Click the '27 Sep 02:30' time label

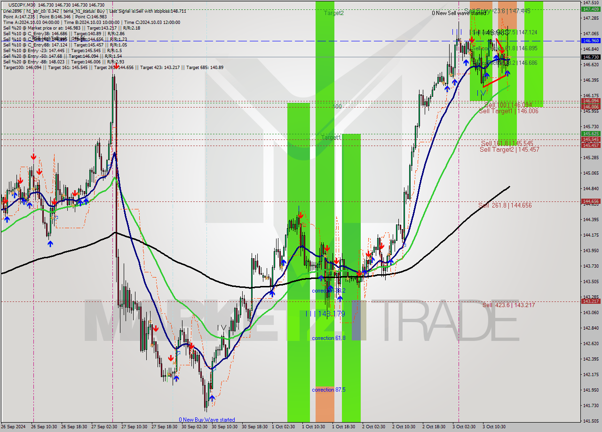coord(104,427)
